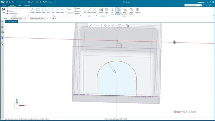Click the Pattern curve command
Viewport: 215px width, 121px height.
pyautogui.click(x=77, y=11)
